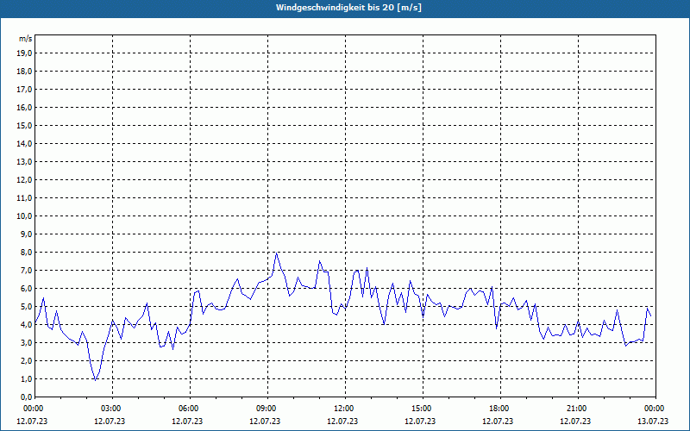Select the '12.07.23' date under 09:00
This screenshot has height=431, width=690.
point(266,421)
